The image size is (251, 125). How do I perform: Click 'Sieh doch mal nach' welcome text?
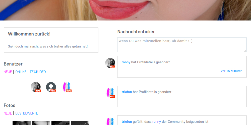tap(48, 46)
